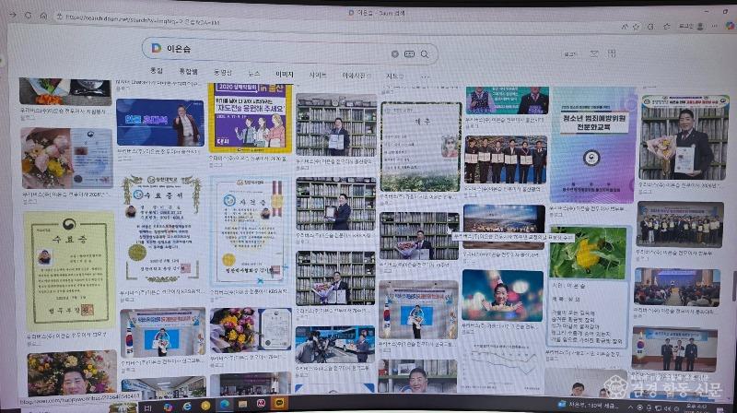Open the KakaoTalk icon in the taskbar

click(x=279, y=403)
